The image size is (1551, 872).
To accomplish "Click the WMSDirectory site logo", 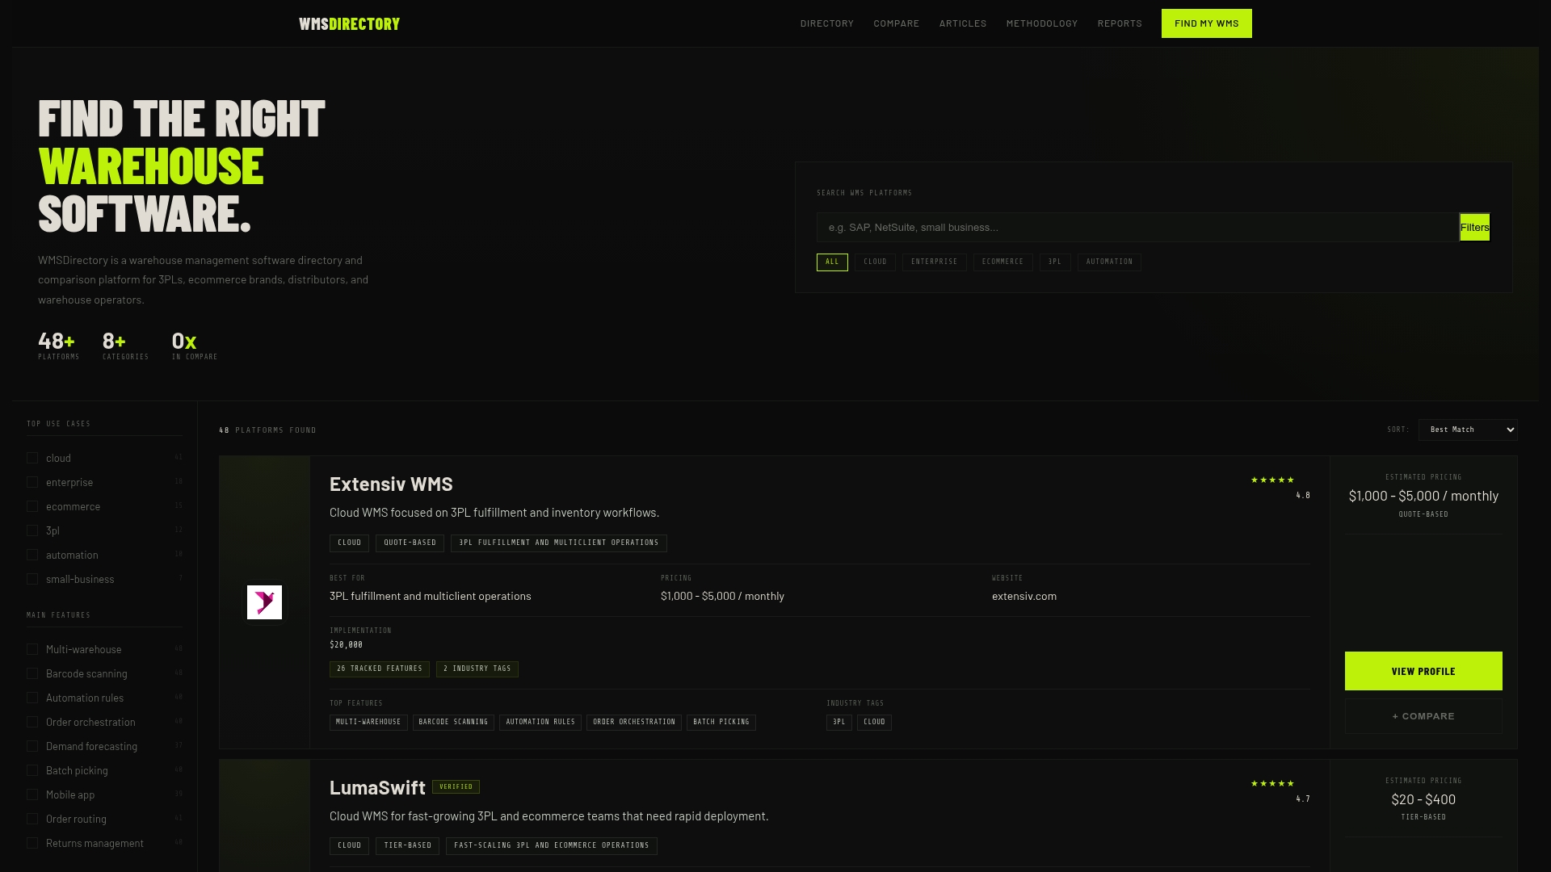I will click(x=349, y=24).
